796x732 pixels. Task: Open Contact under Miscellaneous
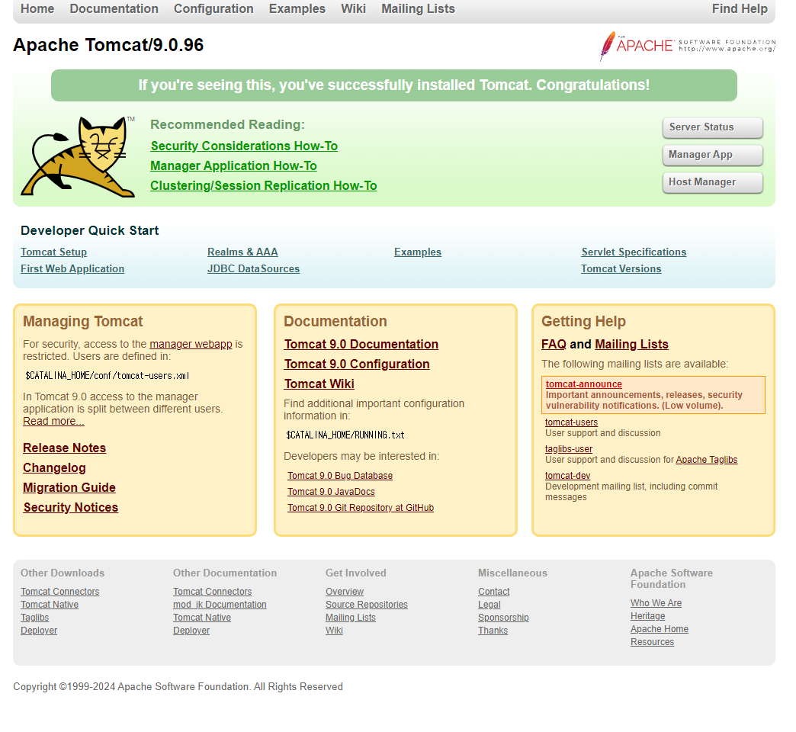pyautogui.click(x=493, y=592)
